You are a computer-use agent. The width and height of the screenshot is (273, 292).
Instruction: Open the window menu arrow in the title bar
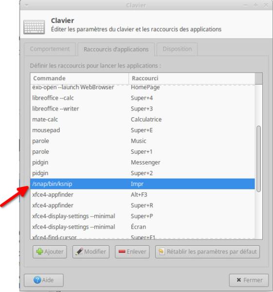click(27, 5)
